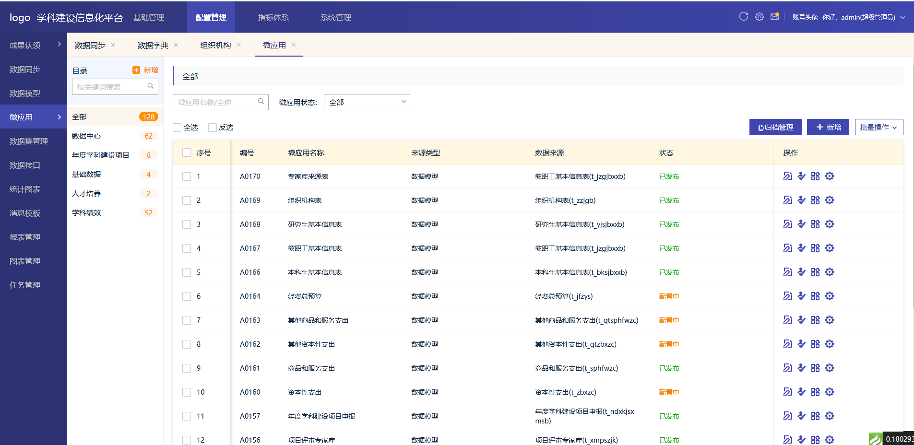Open the 配置管理 top menu
Screen dimensions: 914x445
click(x=211, y=17)
